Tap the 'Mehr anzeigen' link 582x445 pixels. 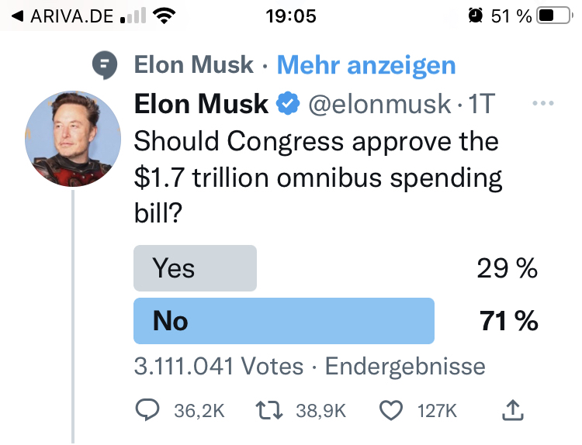coord(366,65)
